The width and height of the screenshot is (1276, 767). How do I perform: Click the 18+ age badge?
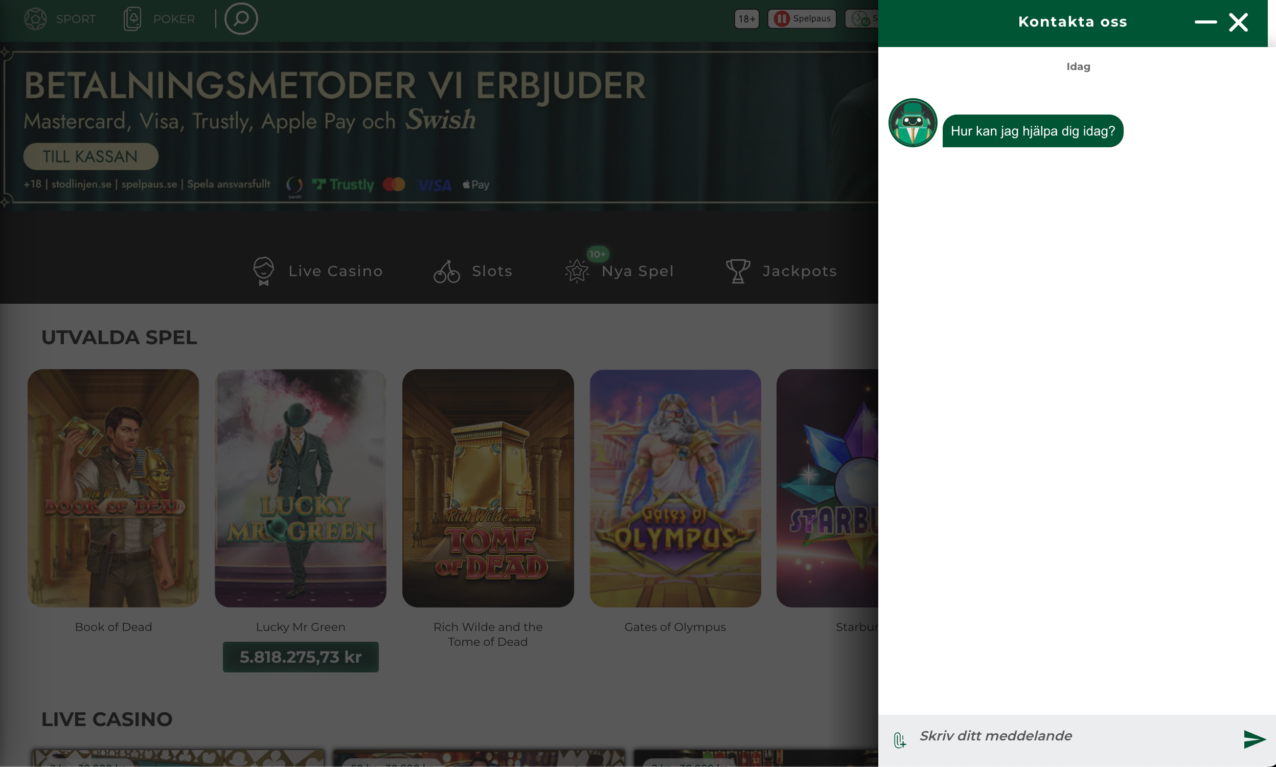746,18
